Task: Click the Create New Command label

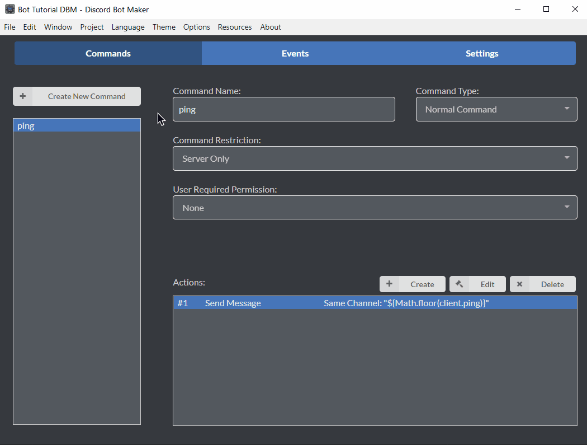Action: click(87, 96)
